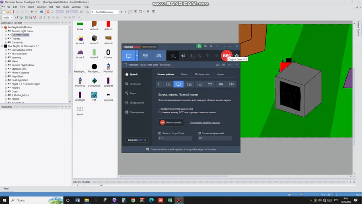
Task: Start recording with the red REC button
Action: pos(227,56)
